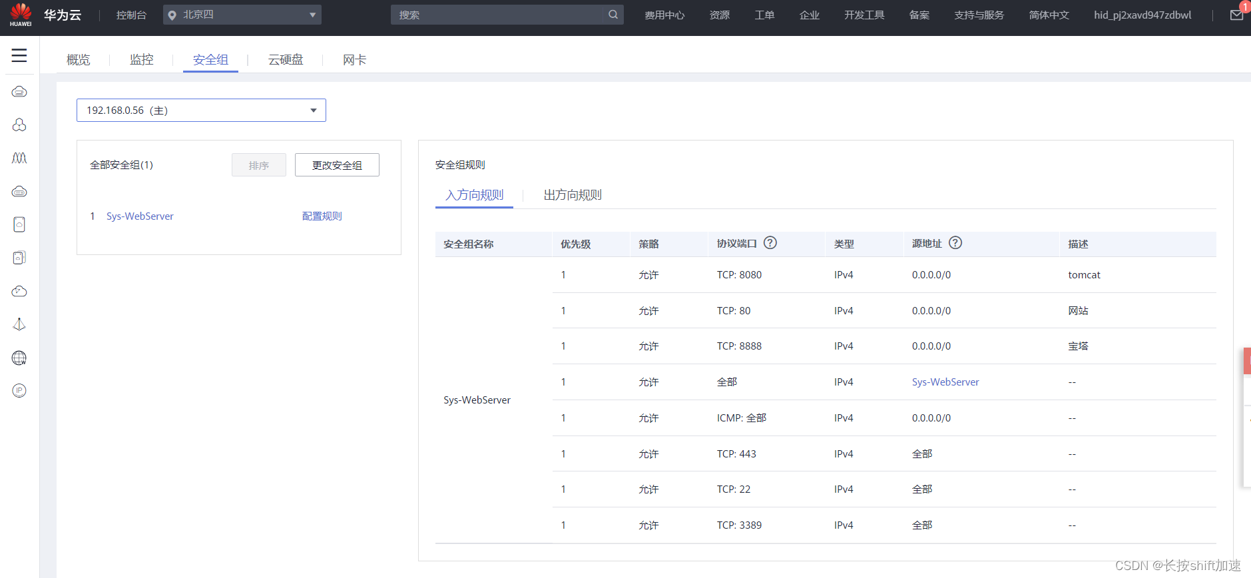1251x578 pixels.
Task: Click the search magnifier icon
Action: pos(613,15)
